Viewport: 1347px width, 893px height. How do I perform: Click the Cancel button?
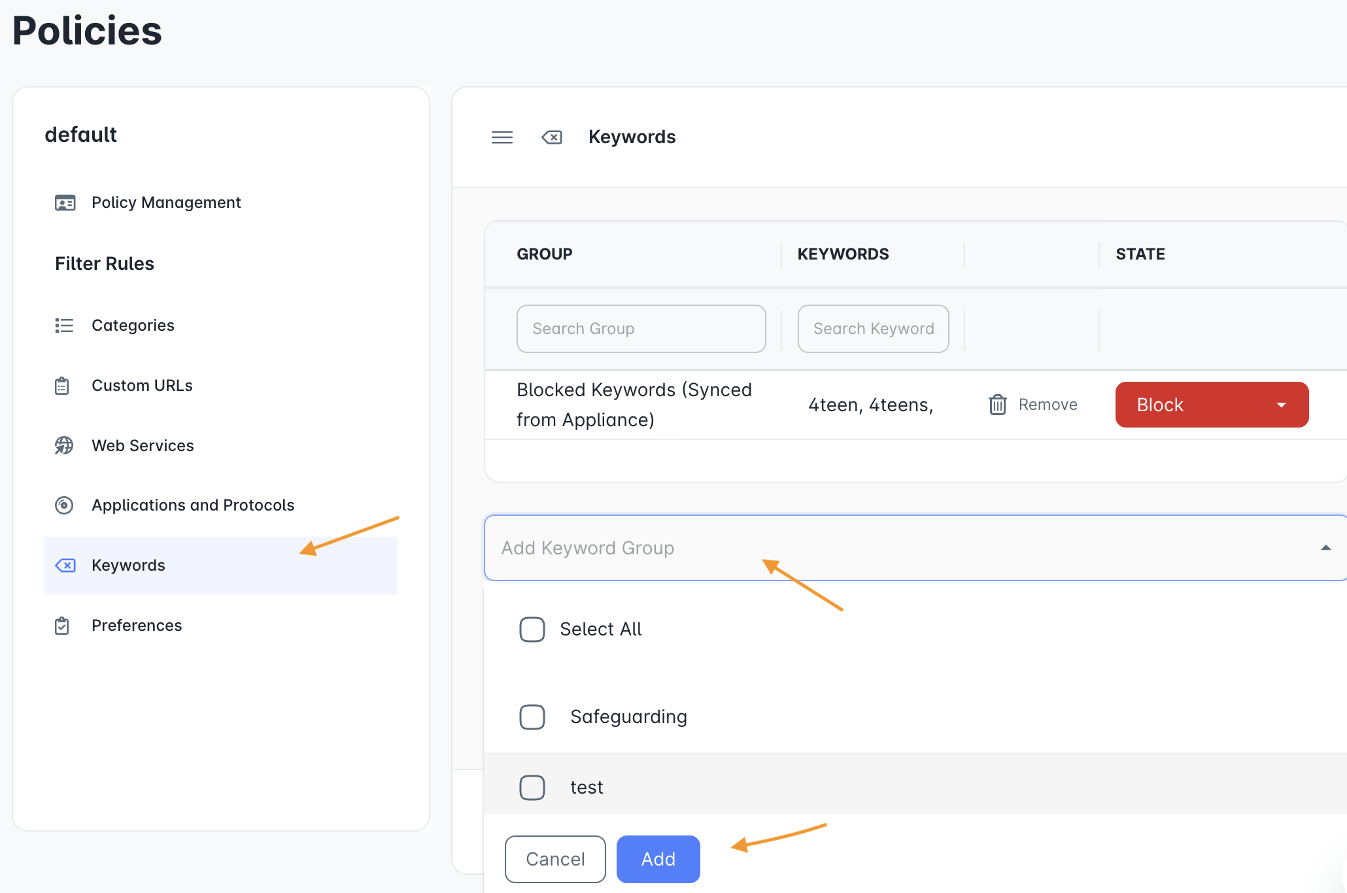555,859
